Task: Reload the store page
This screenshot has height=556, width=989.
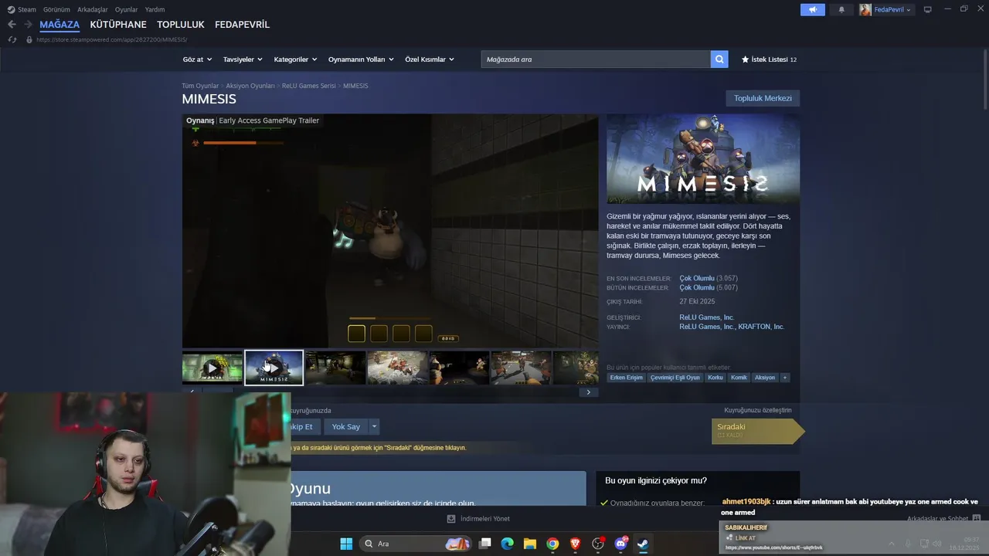Action: (12, 39)
